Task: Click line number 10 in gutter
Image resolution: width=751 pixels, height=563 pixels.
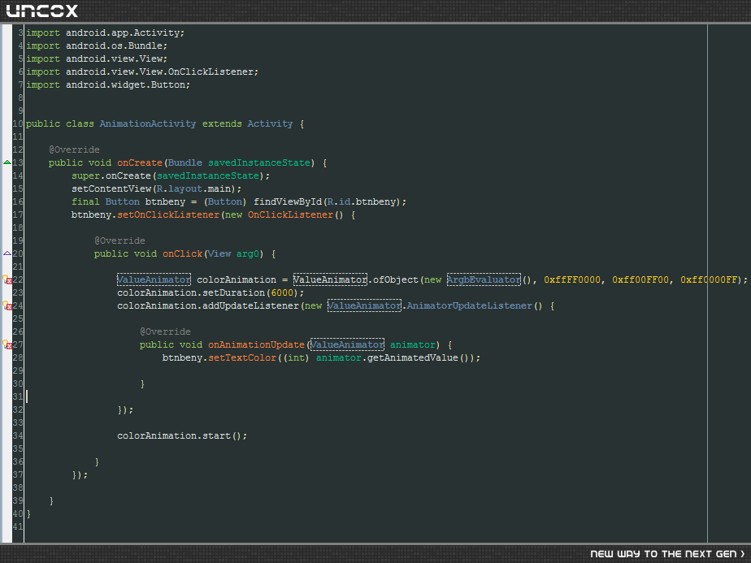Action: (18, 123)
